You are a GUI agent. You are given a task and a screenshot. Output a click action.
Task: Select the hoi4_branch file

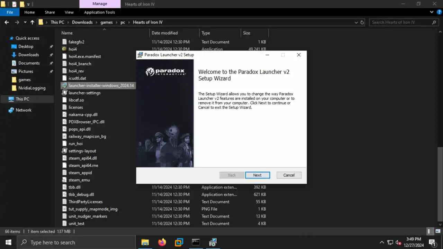(x=80, y=64)
